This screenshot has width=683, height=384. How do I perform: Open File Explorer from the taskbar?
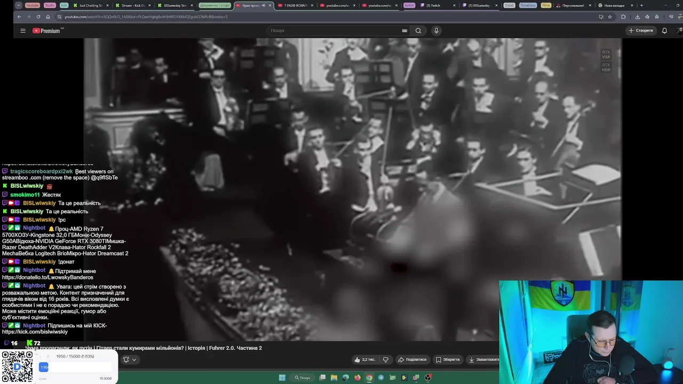point(334,378)
